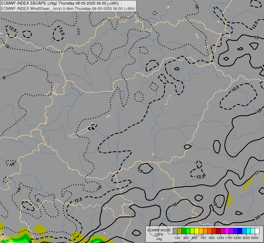Click the 500 legend tick value
Image resolution: width=264 pixels, height=243 pixels.
[194, 238]
